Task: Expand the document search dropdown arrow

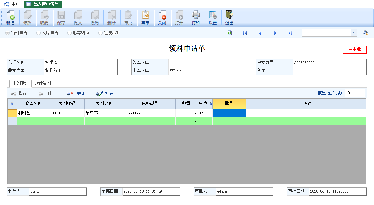Action: tap(354, 33)
